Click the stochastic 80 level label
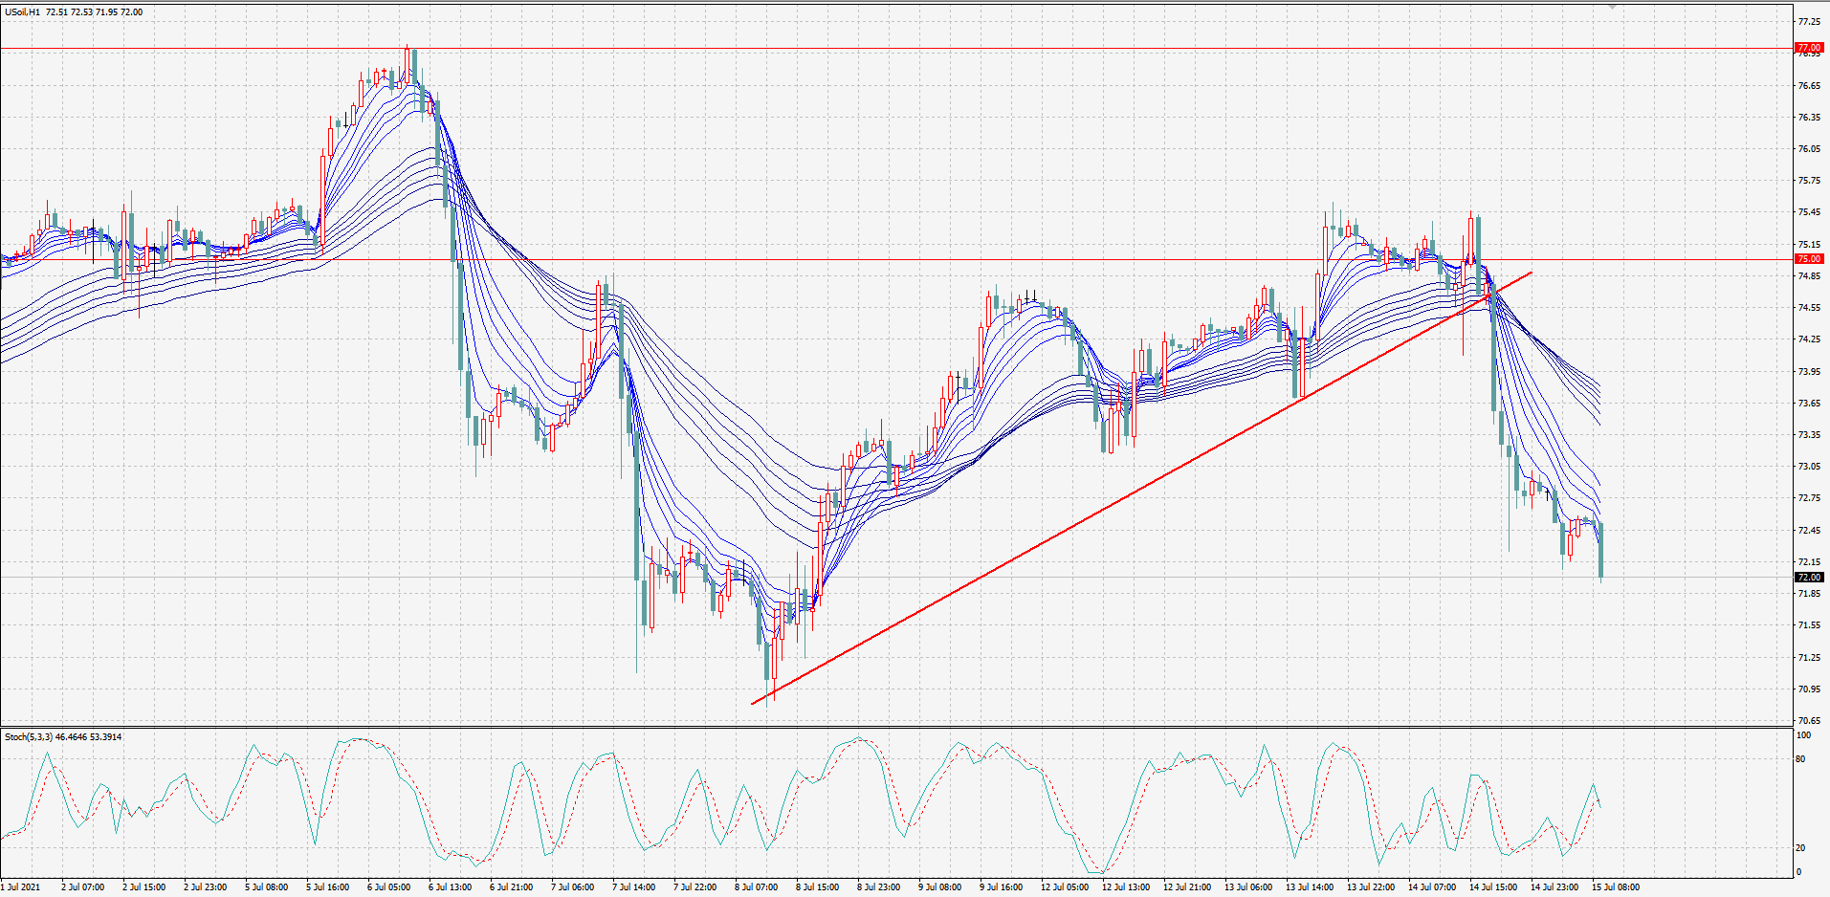Screen dimensions: 1830x897 click(x=1800, y=759)
